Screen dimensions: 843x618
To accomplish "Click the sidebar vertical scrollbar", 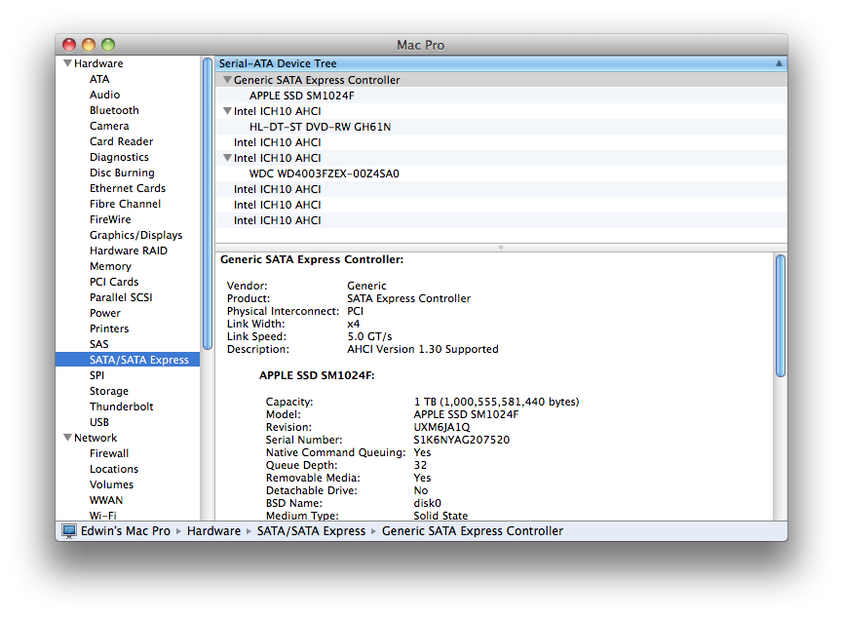I will point(208,205).
